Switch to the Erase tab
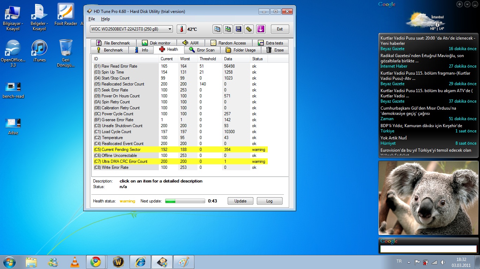 pyautogui.click(x=275, y=50)
